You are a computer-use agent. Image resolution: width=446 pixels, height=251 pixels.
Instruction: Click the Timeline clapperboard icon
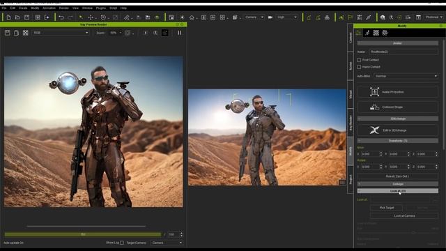[360, 17]
